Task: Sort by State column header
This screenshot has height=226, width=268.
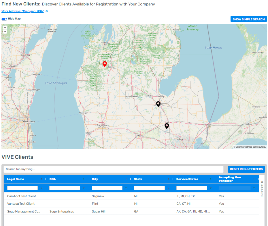Action: tap(138, 179)
